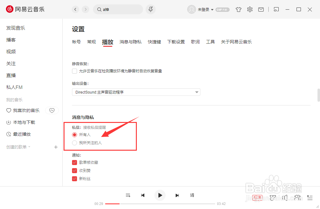Switch to mini mode
The image size is (320, 209).
point(276,9)
